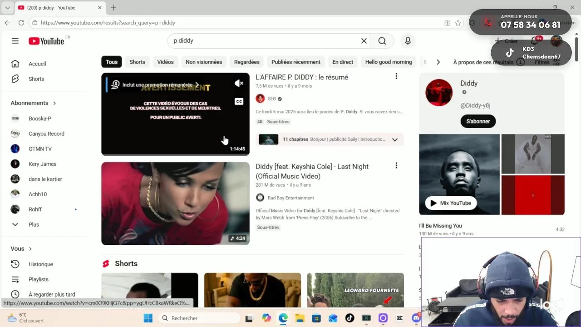Open the YouTube hamburger guide menu
The height and width of the screenshot is (327, 581).
15,41
